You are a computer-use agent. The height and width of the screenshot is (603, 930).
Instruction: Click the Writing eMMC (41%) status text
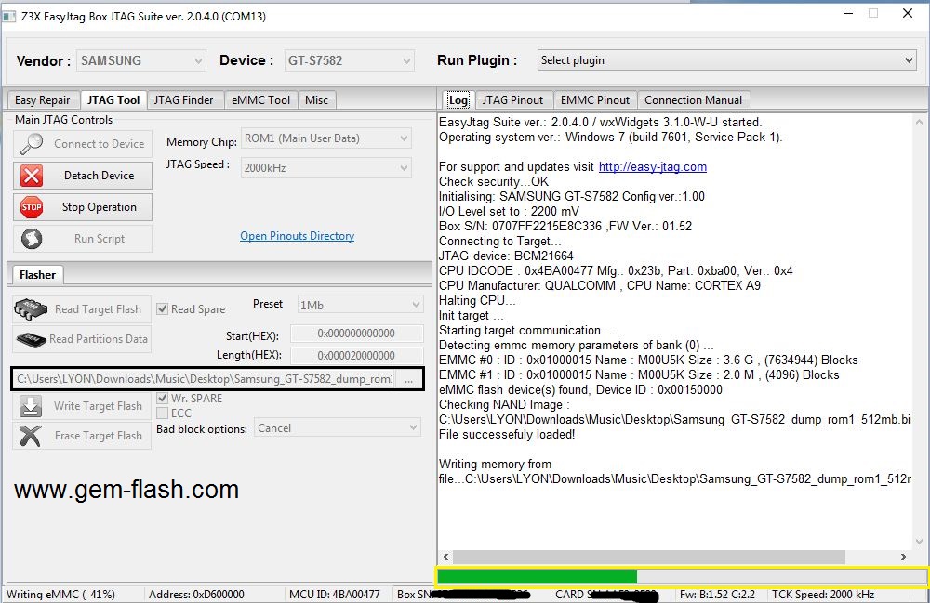pyautogui.click(x=61, y=594)
